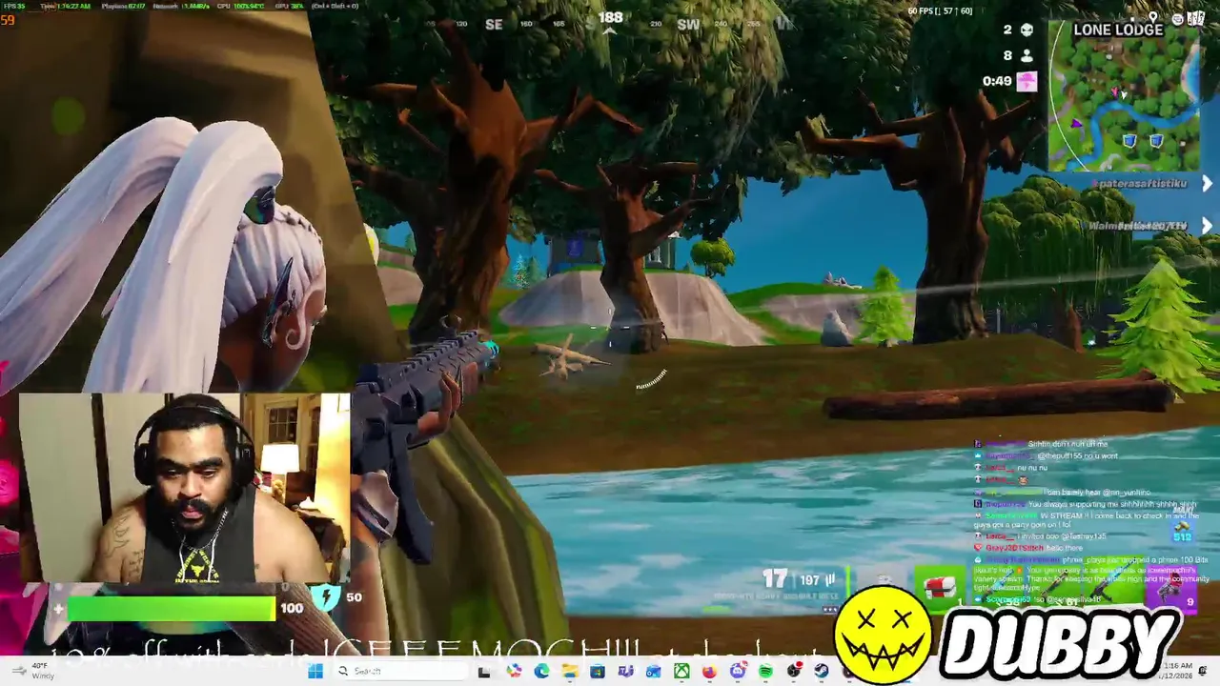Open the Xbox app from taskbar
1220x686 pixels.
point(681,672)
